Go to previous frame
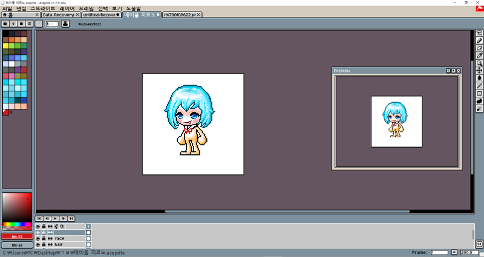 click(47, 218)
